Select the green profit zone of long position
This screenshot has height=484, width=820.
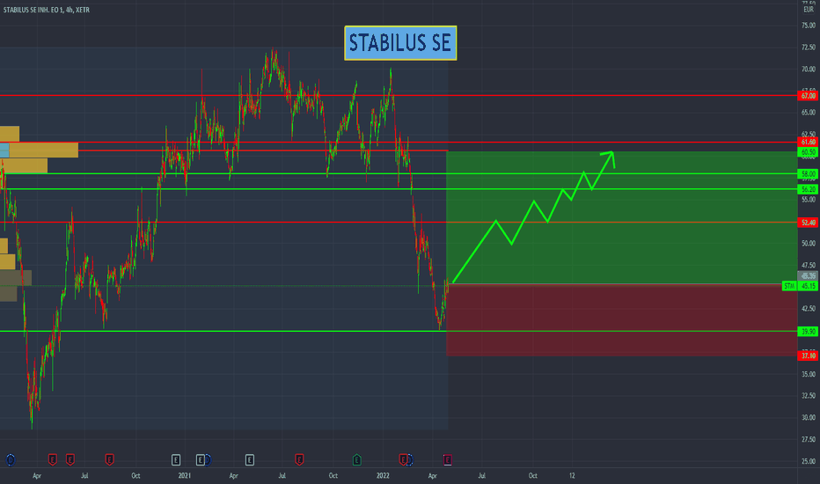click(622, 218)
